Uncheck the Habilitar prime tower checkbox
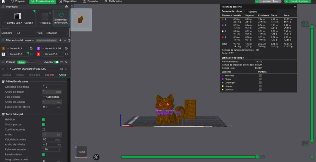Image resolution: width=316 pixels, height=162 pixels. (x=43, y=119)
